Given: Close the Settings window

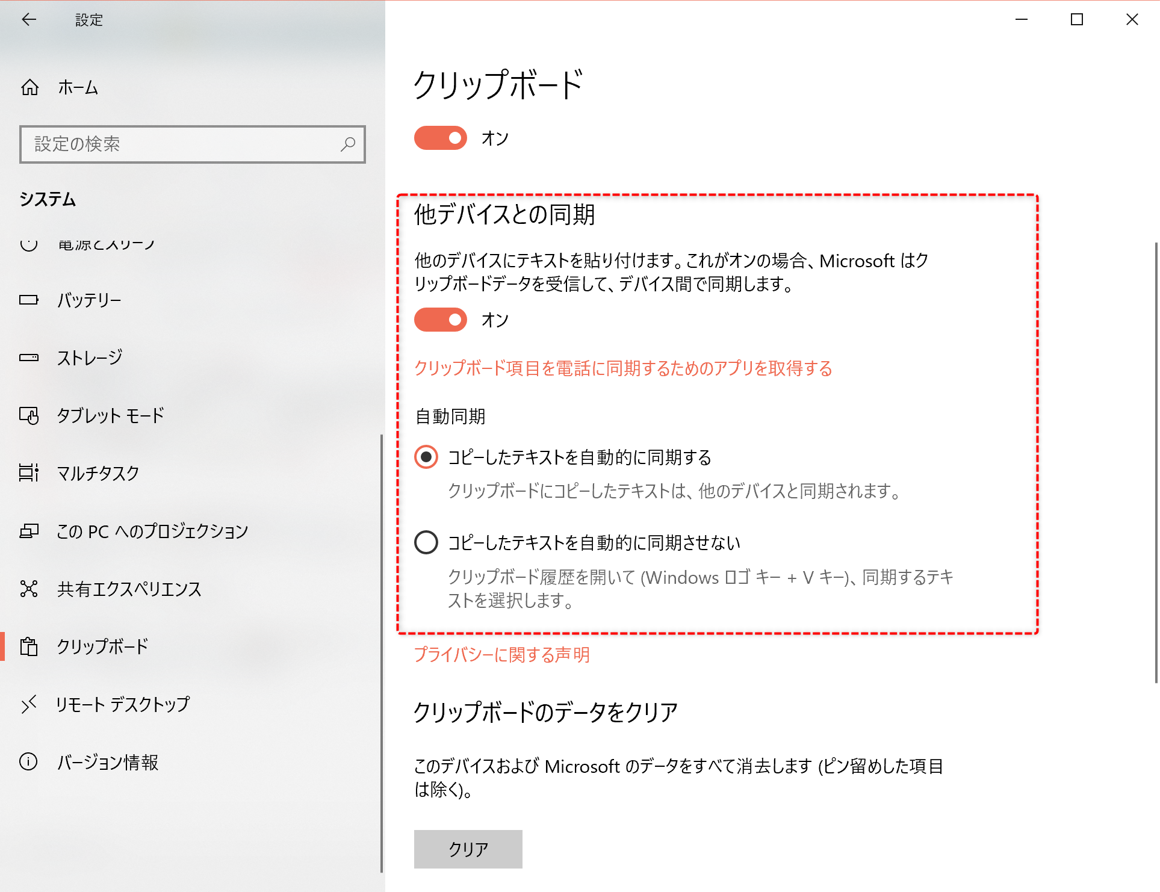Looking at the screenshot, I should tap(1132, 20).
